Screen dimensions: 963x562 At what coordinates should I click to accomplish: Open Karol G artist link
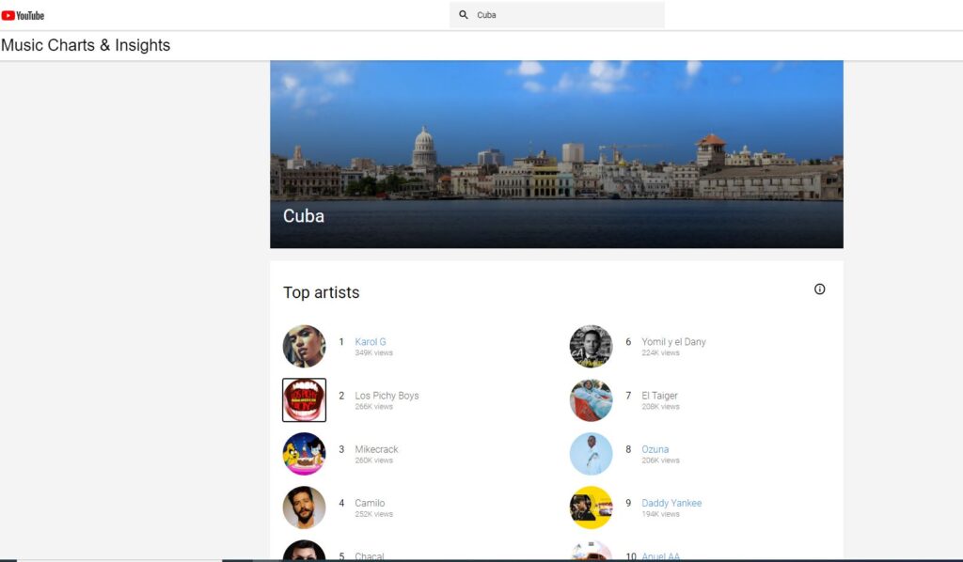click(x=371, y=342)
